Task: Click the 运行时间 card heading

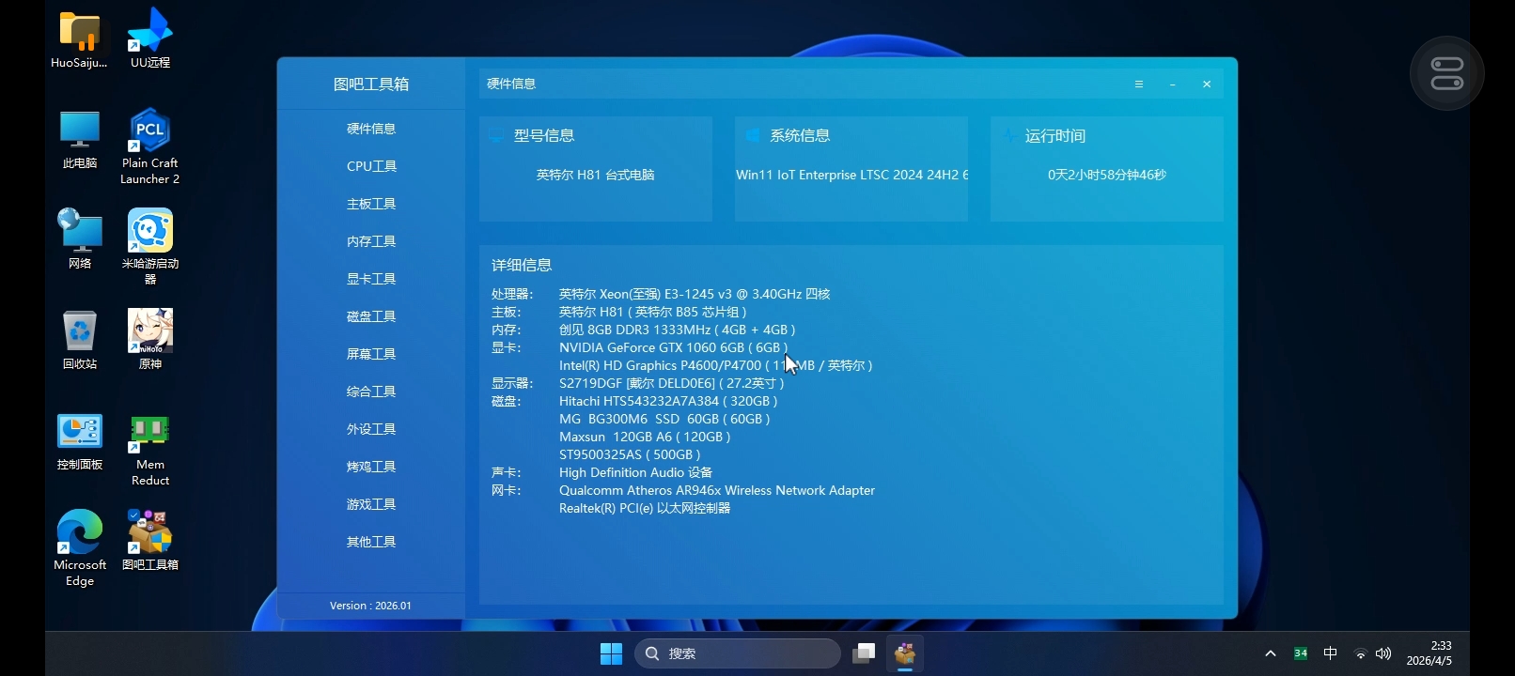Action: click(1055, 136)
